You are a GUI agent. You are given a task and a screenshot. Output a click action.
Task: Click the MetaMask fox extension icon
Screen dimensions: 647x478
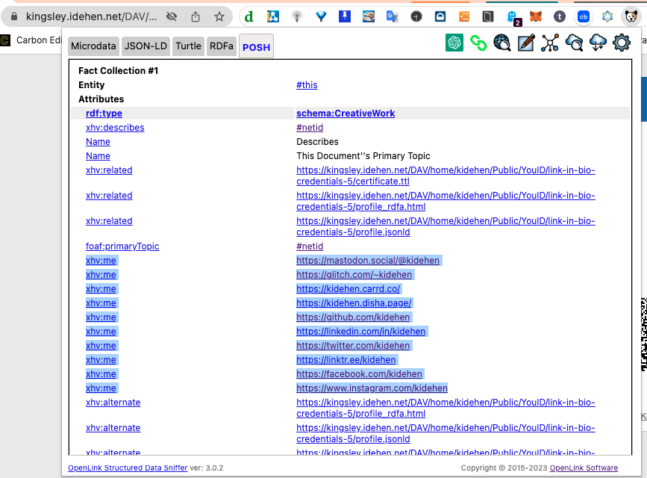536,16
